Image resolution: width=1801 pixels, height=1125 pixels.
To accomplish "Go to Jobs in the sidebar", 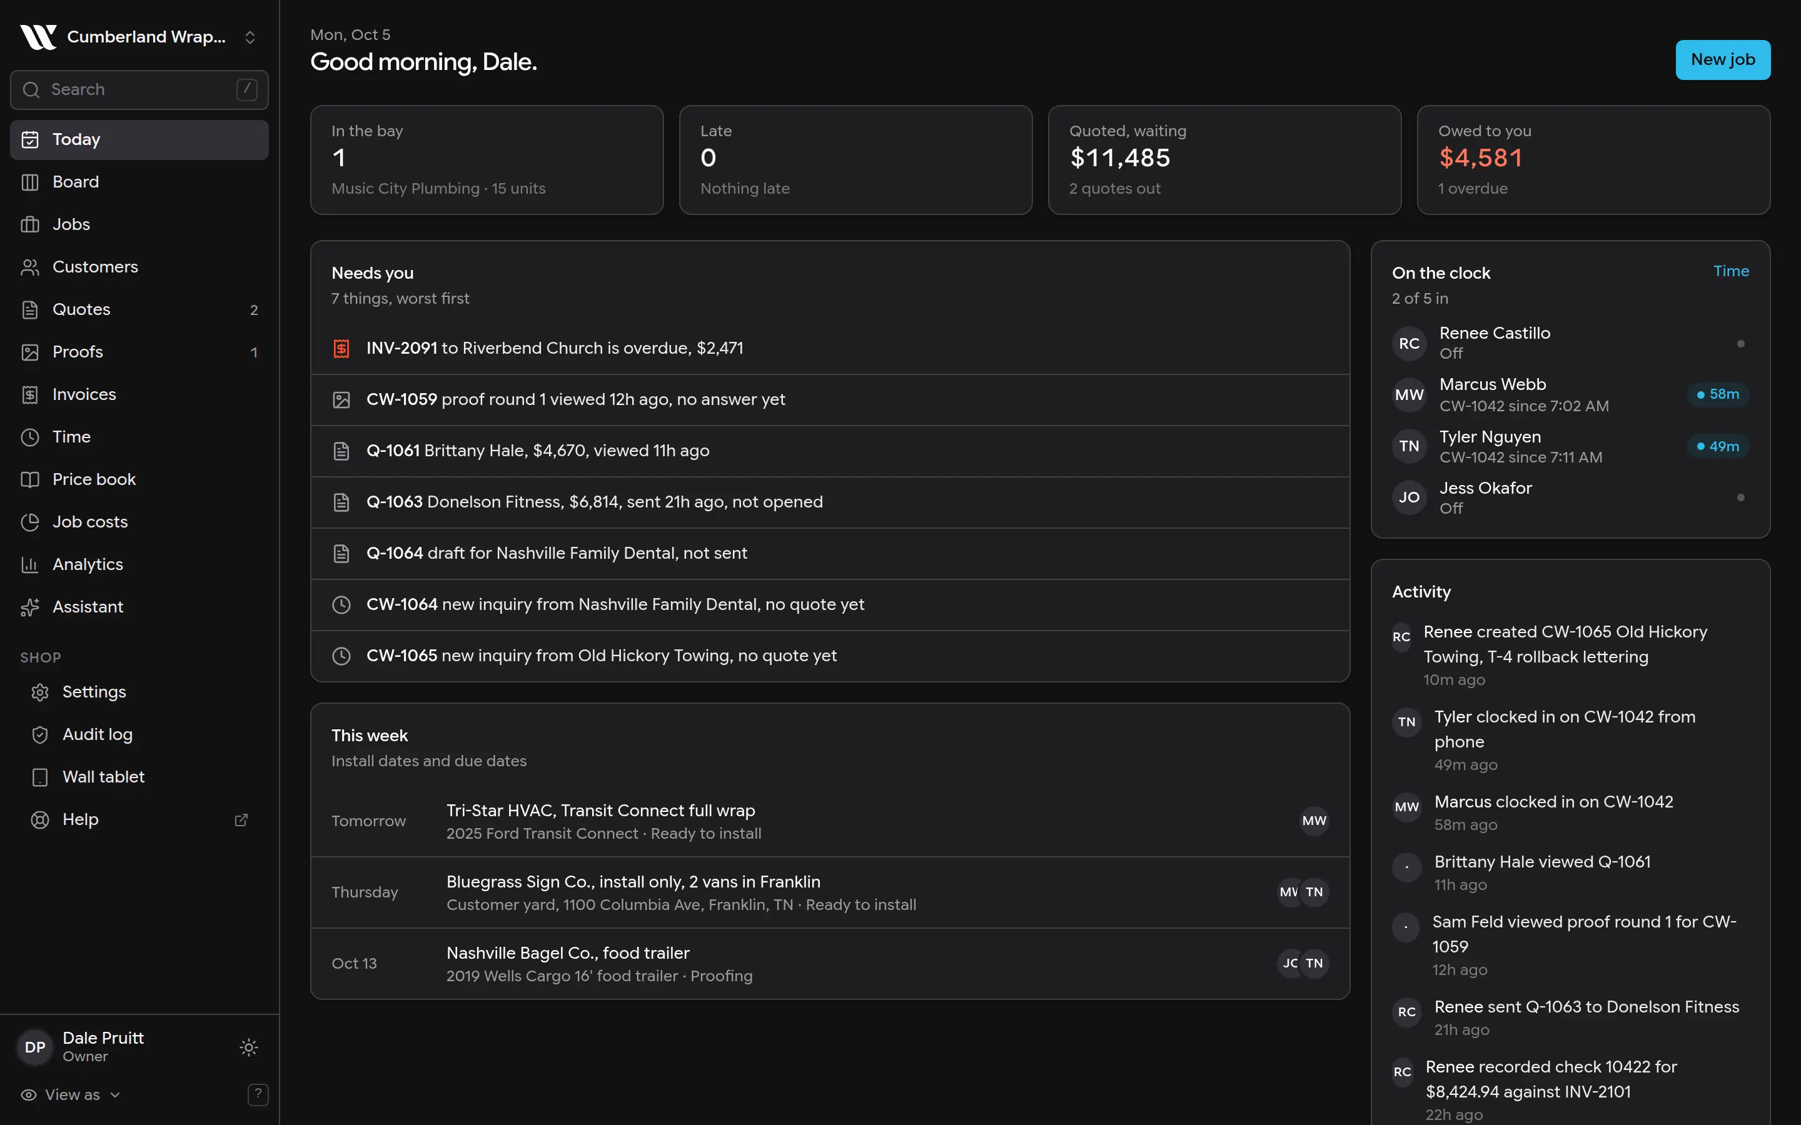I will tap(139, 224).
